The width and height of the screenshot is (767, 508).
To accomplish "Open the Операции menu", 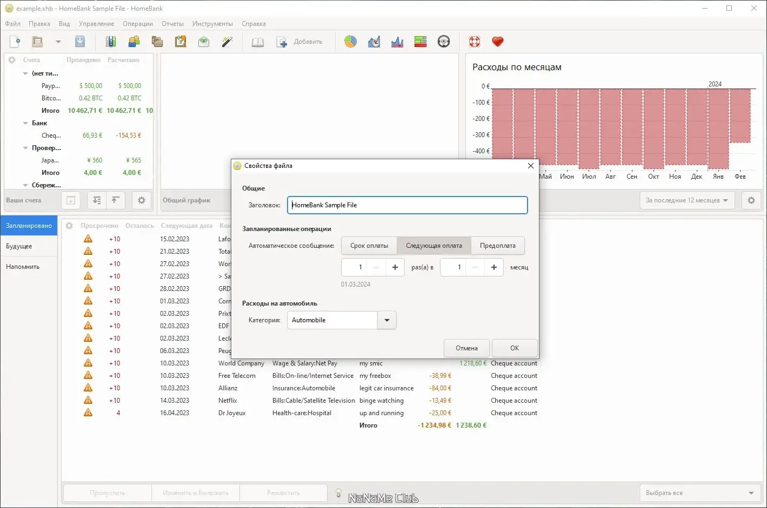I will [138, 24].
